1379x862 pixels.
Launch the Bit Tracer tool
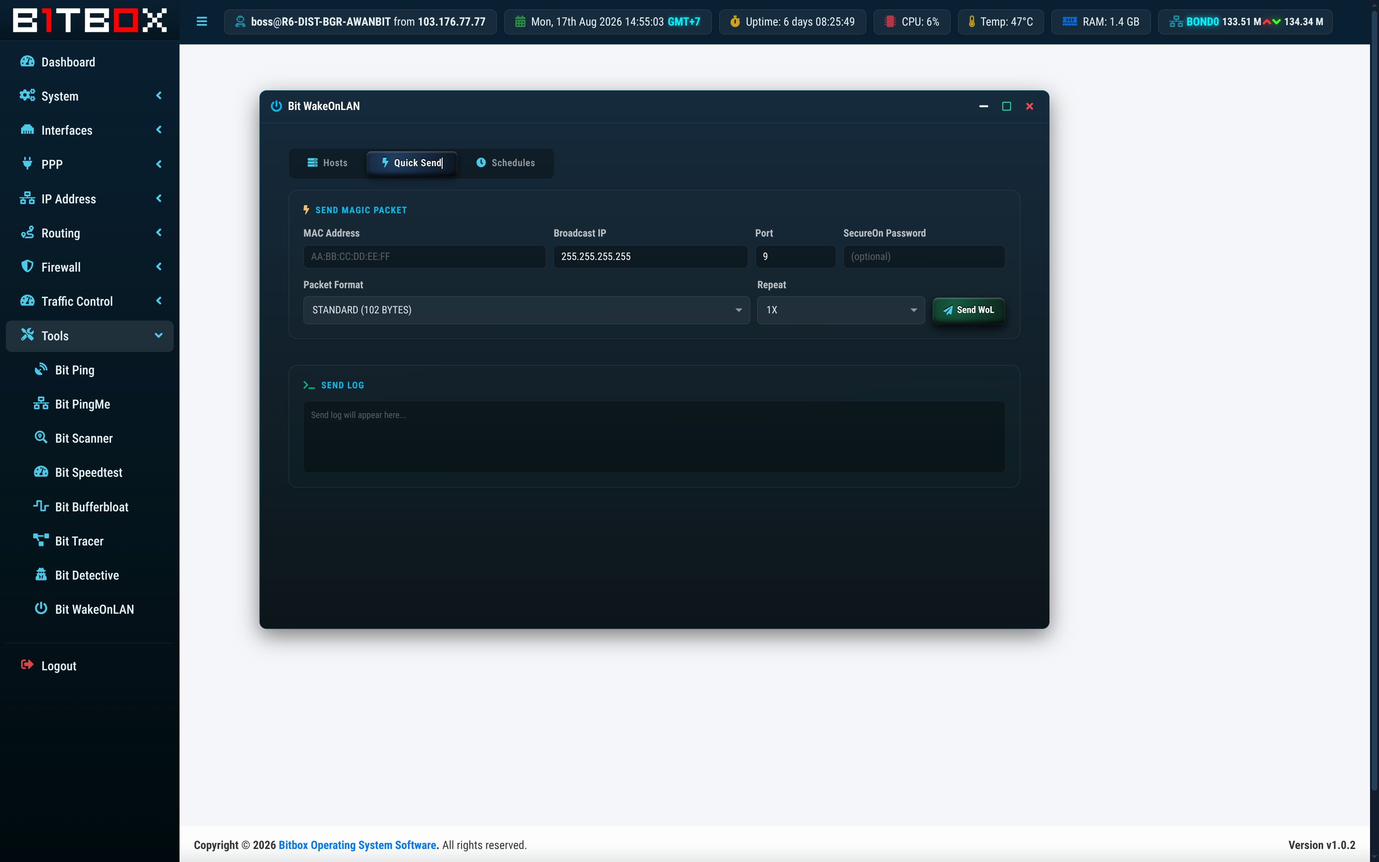point(89,541)
